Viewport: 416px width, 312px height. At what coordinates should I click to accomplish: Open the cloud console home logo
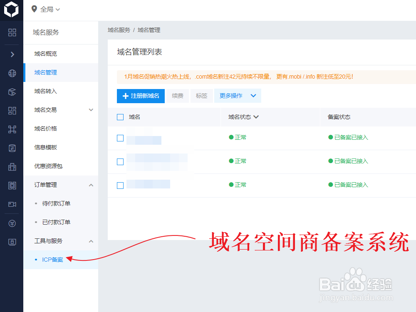[x=11, y=10]
